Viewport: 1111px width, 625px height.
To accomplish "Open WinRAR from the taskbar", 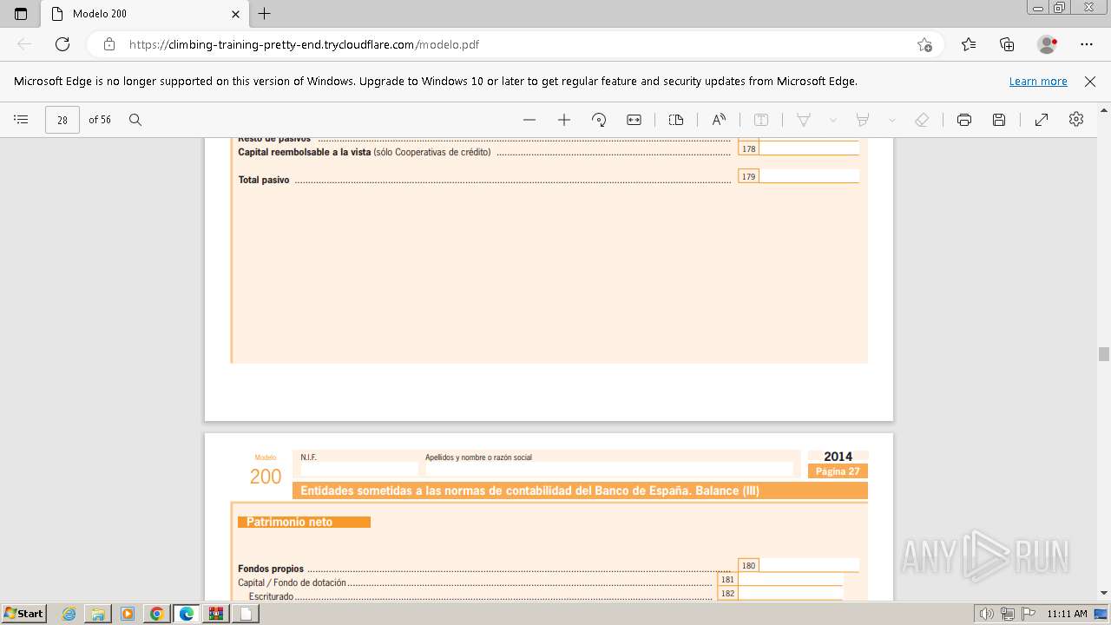I will 215,614.
